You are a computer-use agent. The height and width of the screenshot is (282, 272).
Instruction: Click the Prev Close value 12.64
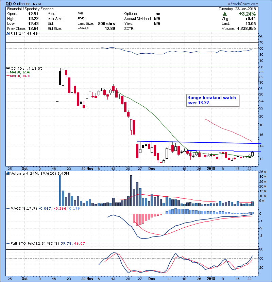(33, 29)
